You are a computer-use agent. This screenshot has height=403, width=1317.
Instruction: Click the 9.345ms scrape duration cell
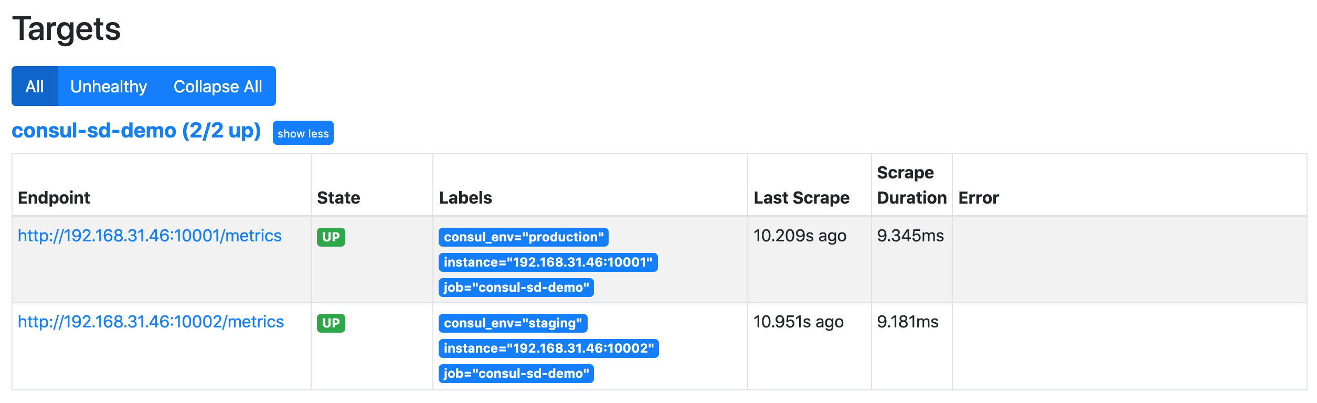point(910,236)
